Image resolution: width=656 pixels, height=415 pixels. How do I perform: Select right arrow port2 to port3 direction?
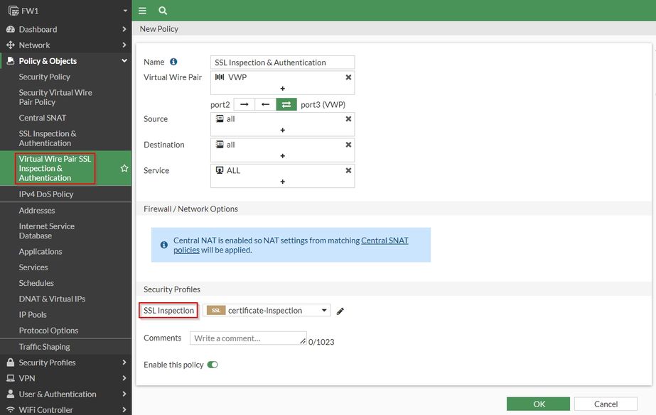[244, 104]
